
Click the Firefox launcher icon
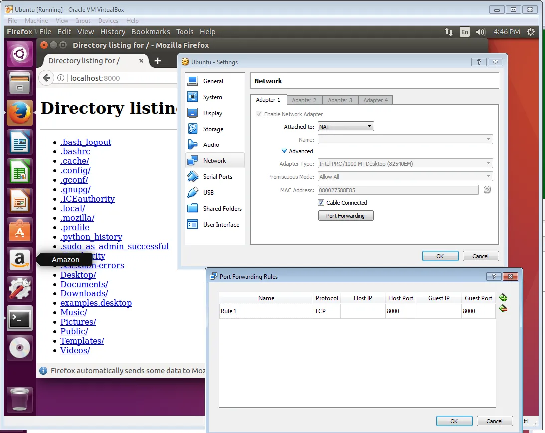click(x=20, y=113)
